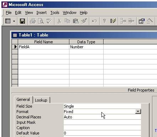Click the Delete Rows toolbar icon

pos(131,21)
